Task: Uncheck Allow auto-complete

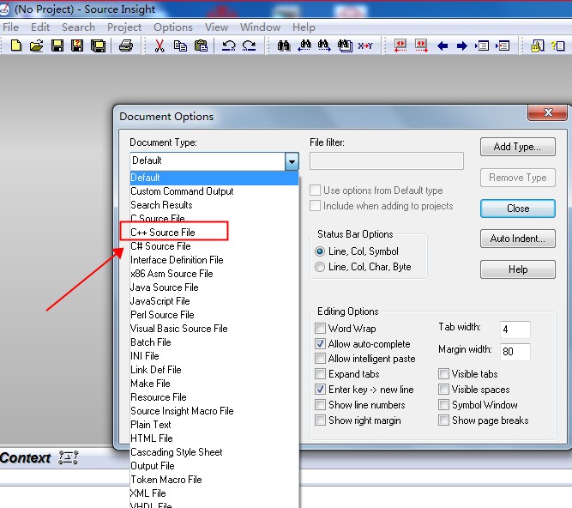Action: tap(320, 344)
